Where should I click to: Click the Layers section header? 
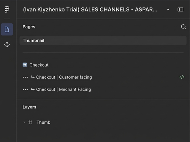tap(29, 107)
